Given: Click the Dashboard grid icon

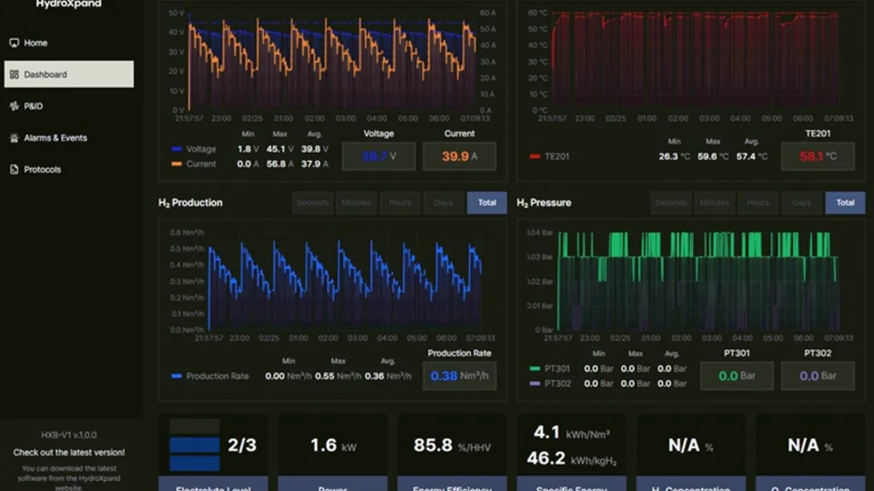Looking at the screenshot, I should tap(14, 75).
